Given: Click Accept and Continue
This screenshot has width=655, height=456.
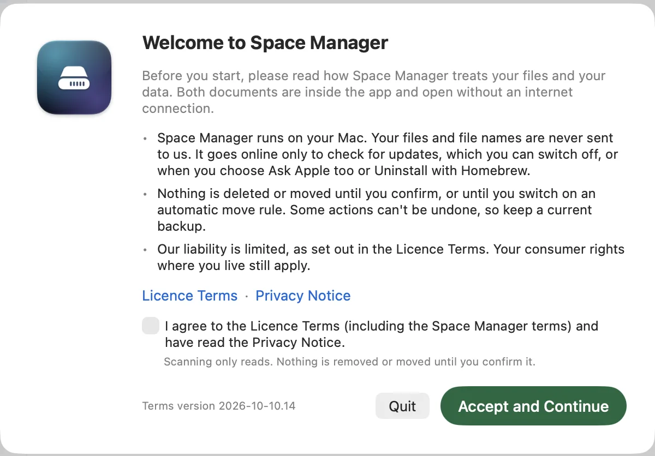Looking at the screenshot, I should (533, 406).
